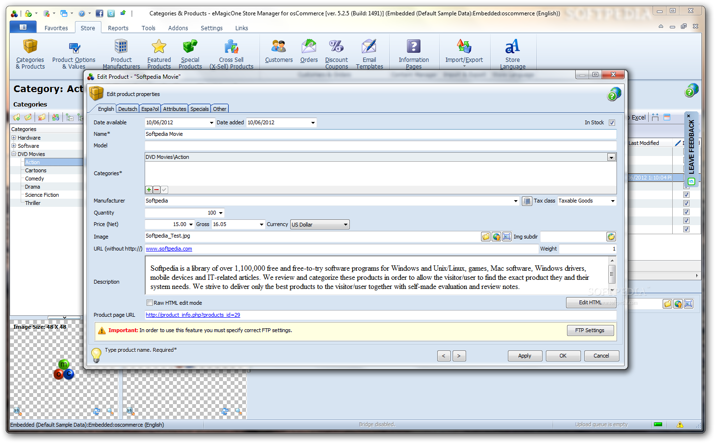Switch to the Other tab
This screenshot has height=443, width=715.
coord(220,109)
